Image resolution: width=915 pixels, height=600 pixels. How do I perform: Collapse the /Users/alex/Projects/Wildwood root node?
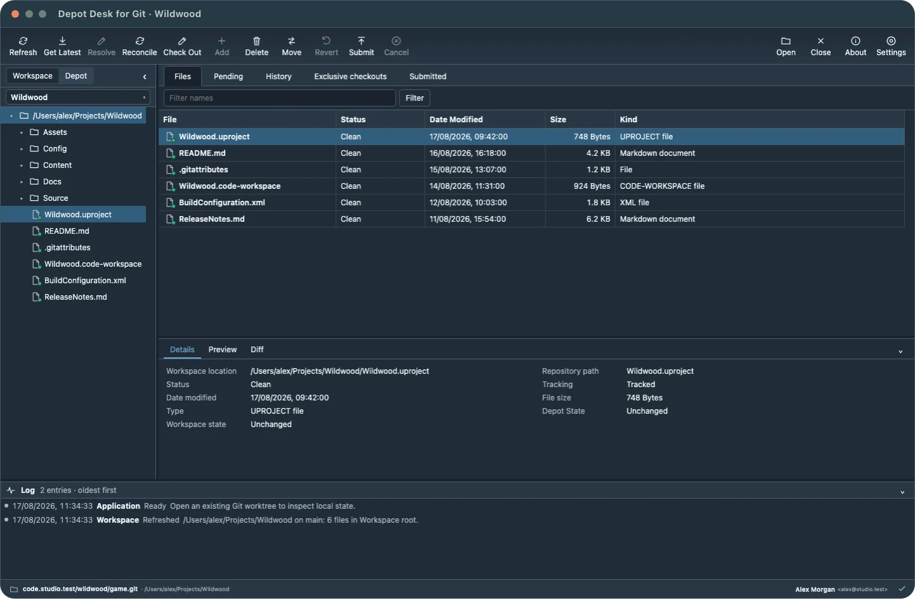pyautogui.click(x=11, y=116)
